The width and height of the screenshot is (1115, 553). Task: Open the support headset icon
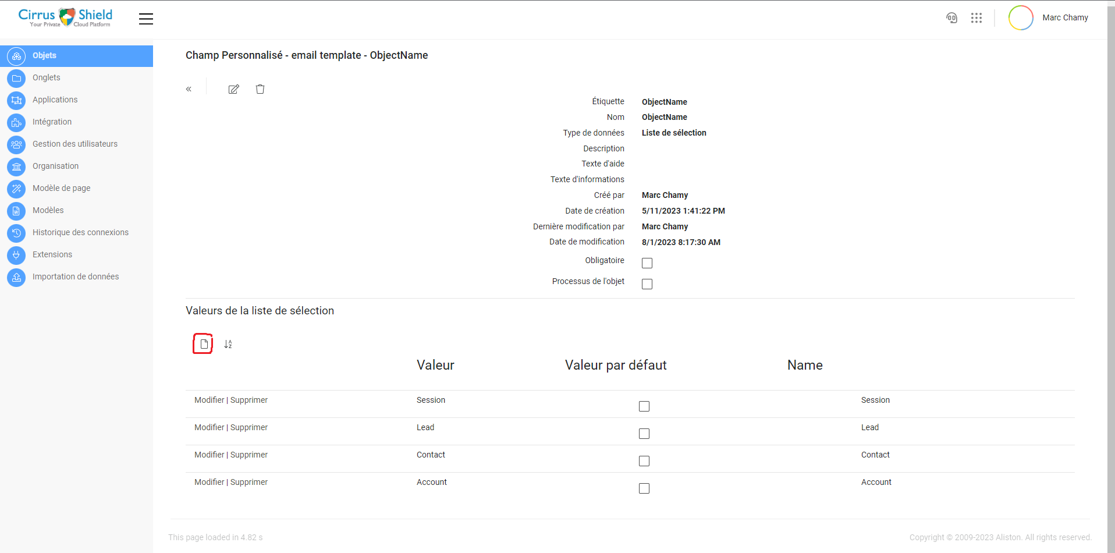[952, 18]
